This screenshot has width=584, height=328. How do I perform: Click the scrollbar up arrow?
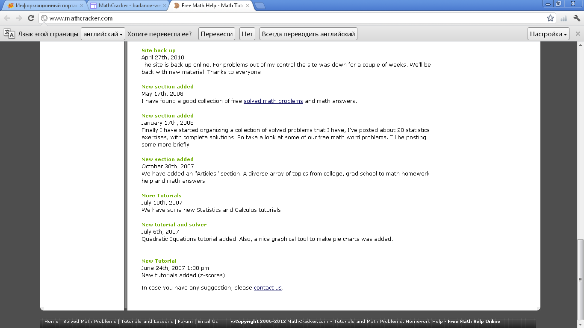[x=580, y=45]
